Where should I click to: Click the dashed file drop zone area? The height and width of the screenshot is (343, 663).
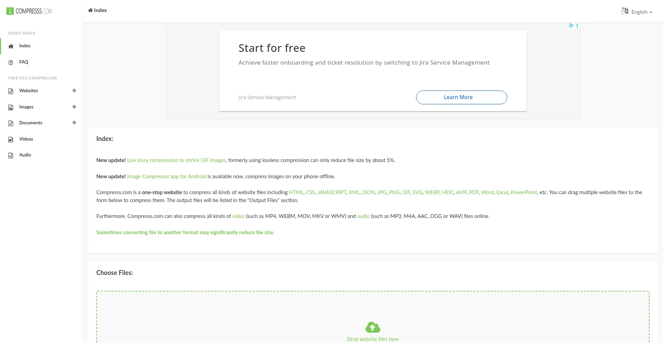click(373, 311)
